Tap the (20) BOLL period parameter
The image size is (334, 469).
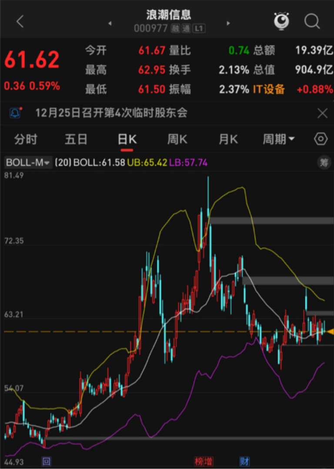63,162
